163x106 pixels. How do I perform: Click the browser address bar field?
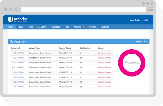(83, 9)
